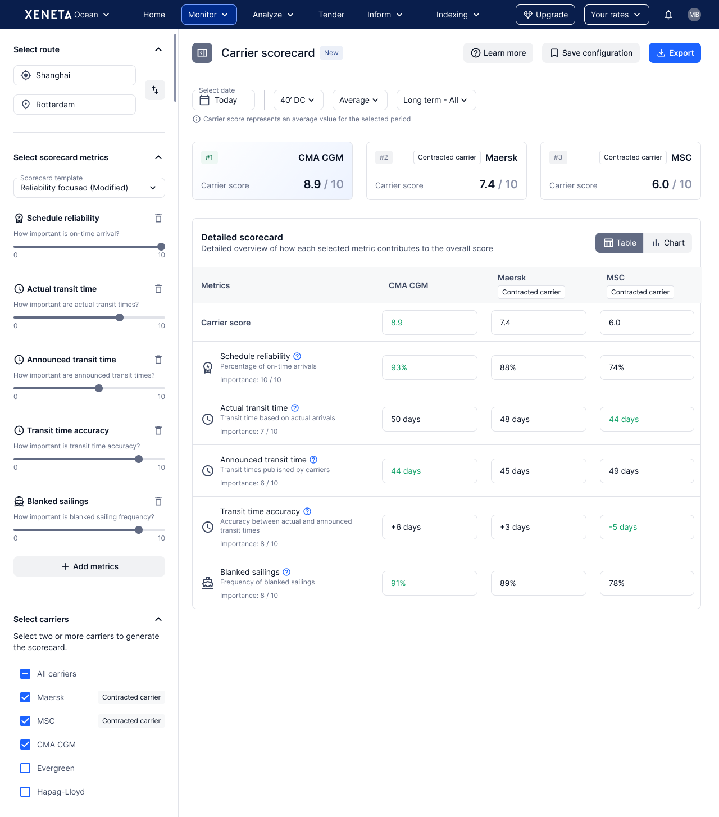Click the Announced transit time slider handle
The width and height of the screenshot is (719, 817).
pyautogui.click(x=99, y=388)
